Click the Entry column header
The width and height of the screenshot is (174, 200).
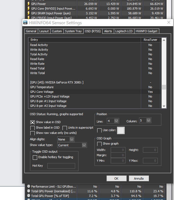[x=85, y=40]
